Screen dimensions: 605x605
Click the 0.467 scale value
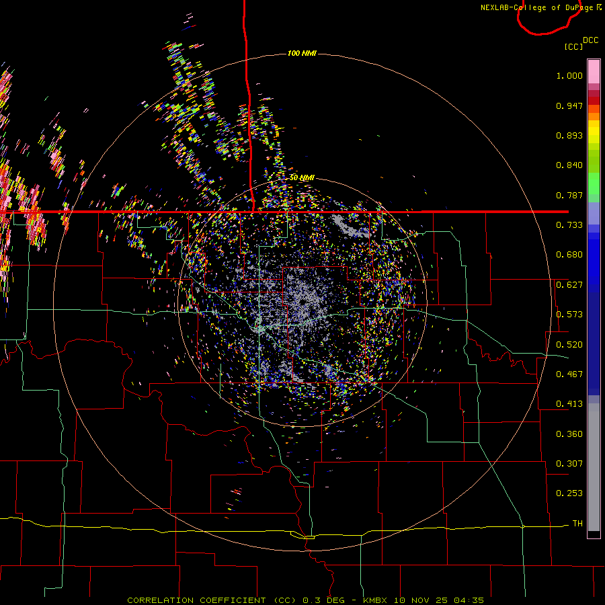tap(569, 374)
